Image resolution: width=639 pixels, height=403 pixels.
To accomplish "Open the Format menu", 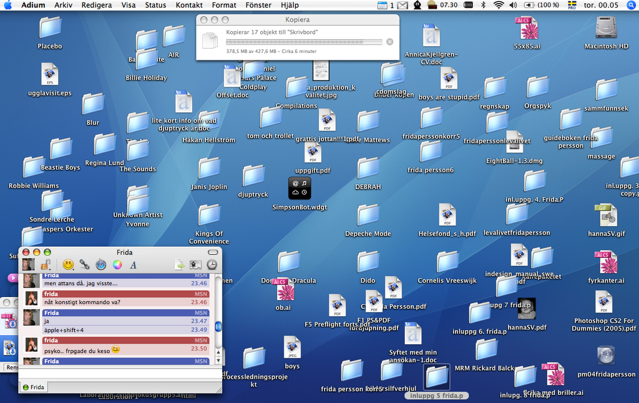I will pos(224,5).
